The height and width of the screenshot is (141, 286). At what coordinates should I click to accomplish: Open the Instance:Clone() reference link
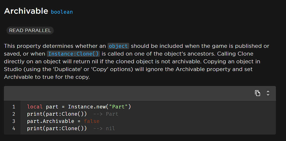pos(73,54)
